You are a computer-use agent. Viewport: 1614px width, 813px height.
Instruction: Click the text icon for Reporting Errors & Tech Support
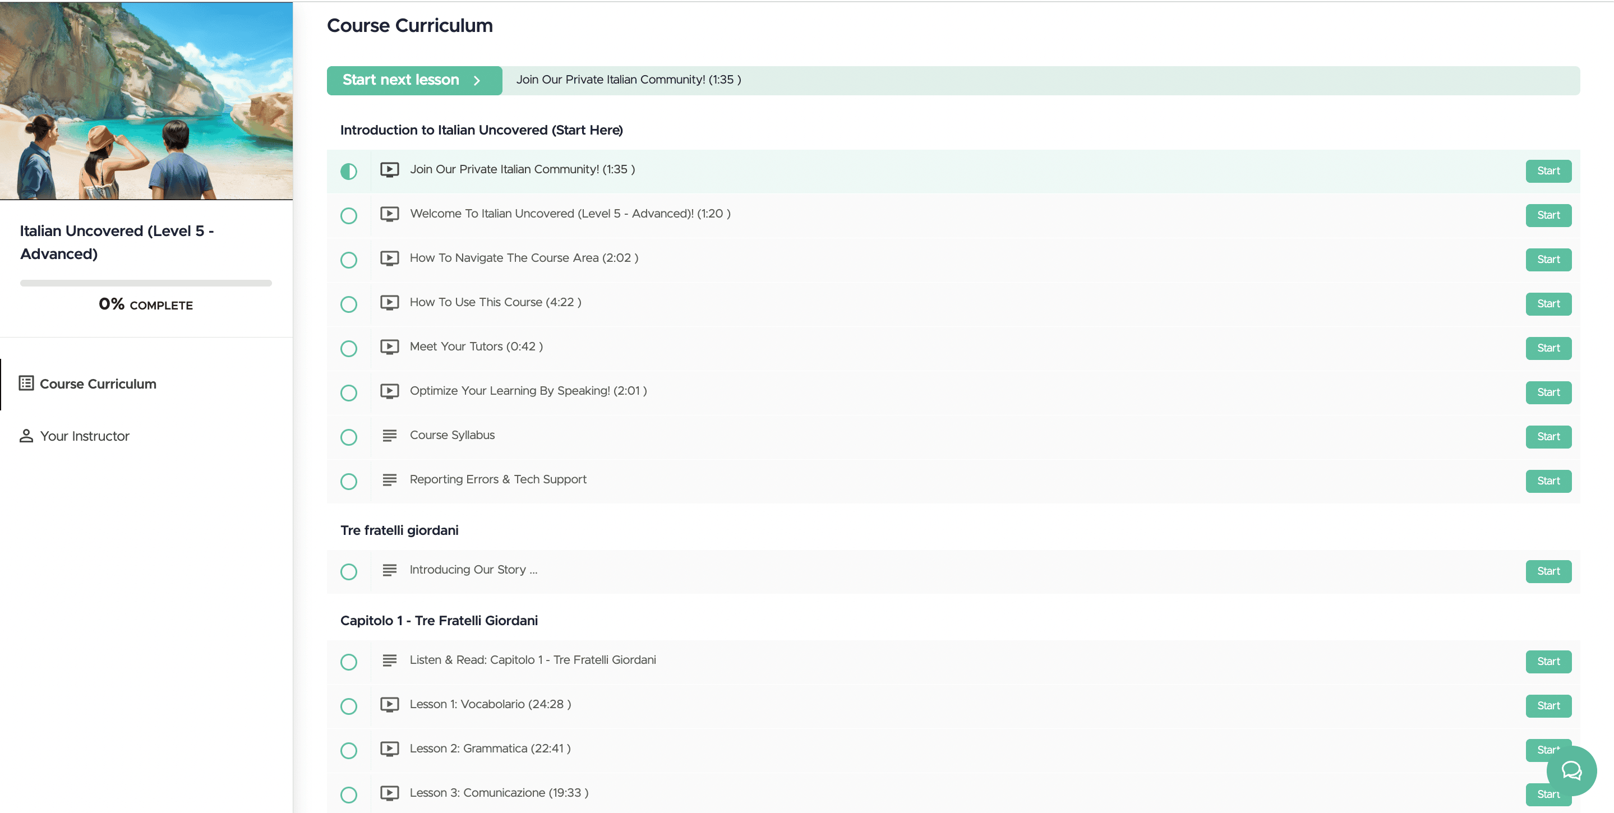click(x=389, y=480)
